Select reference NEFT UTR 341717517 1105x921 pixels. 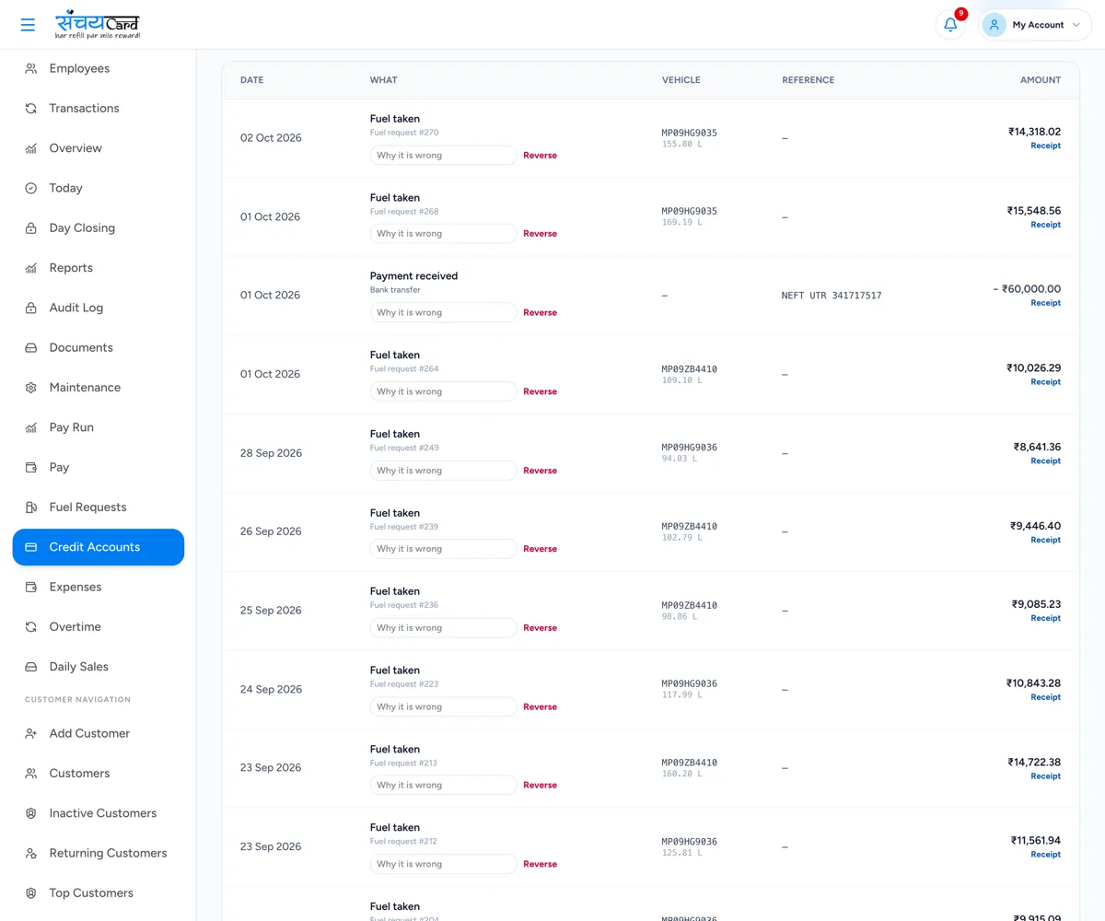[832, 296]
